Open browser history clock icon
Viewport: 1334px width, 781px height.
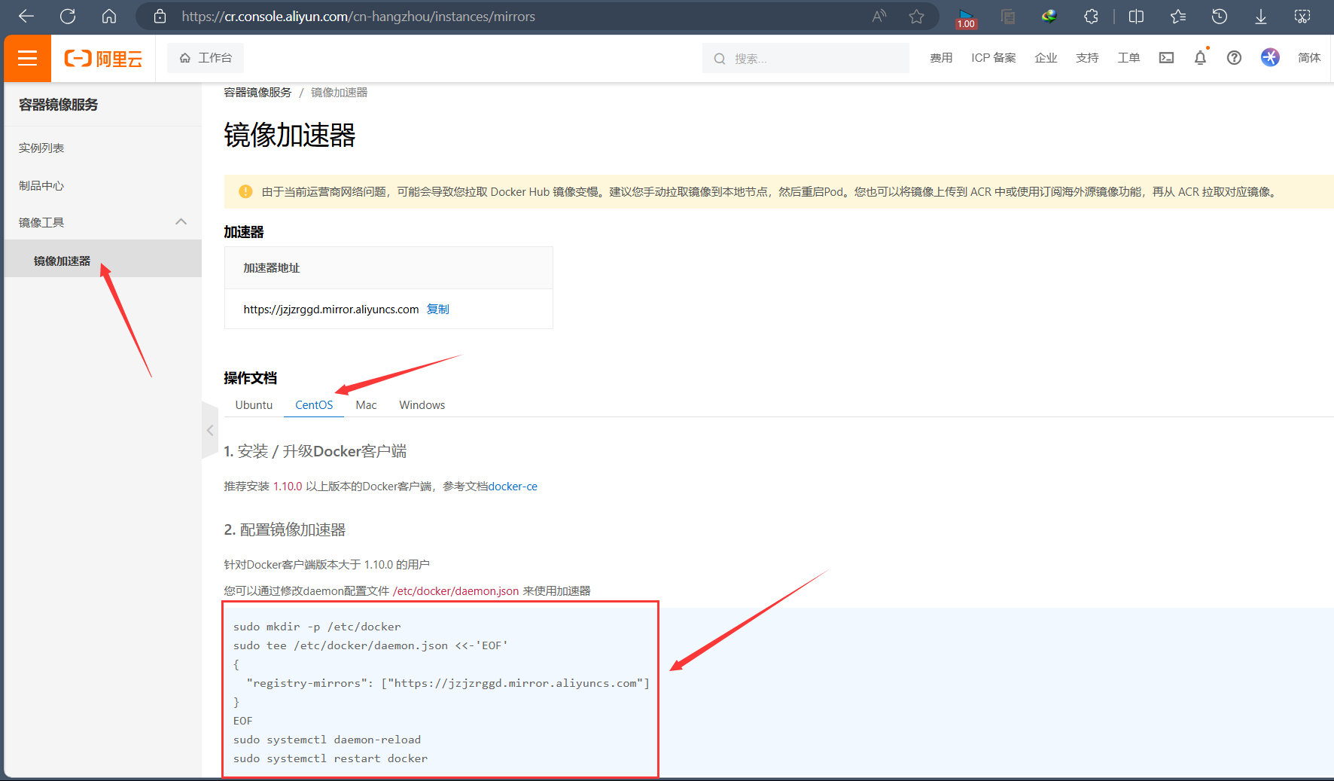coord(1220,16)
